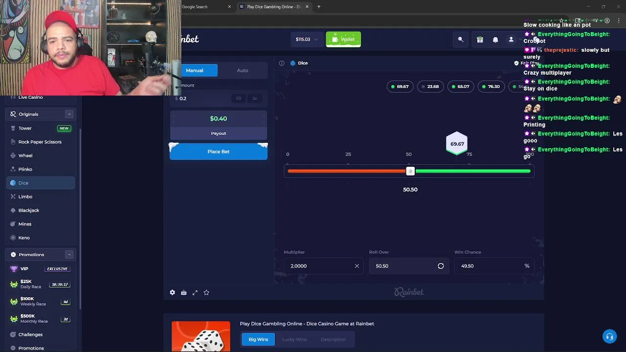Open Blackjack game in sidebar

[x=40, y=210]
